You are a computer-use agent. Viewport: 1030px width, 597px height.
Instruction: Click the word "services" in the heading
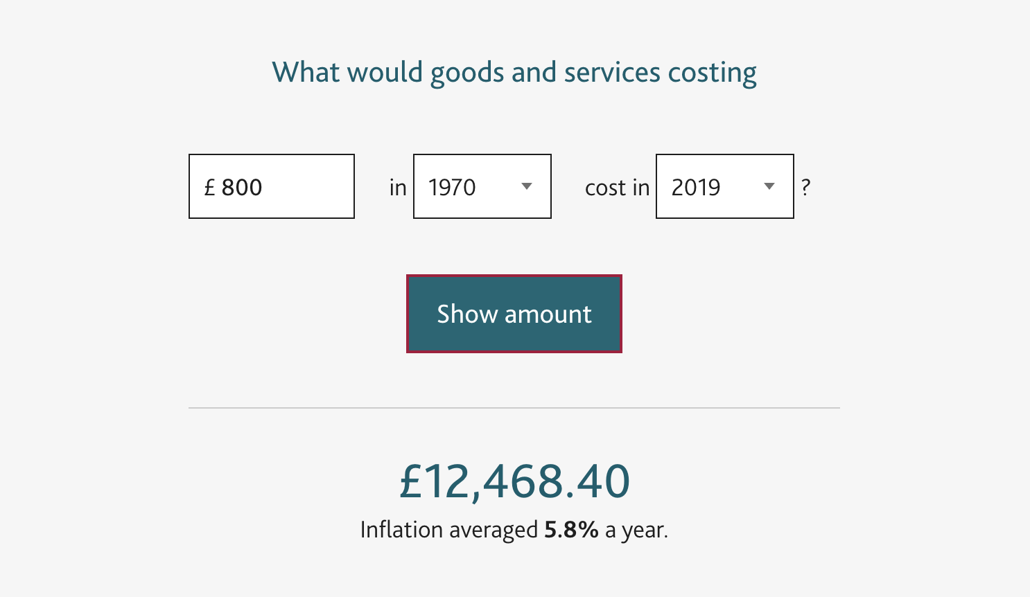pyautogui.click(x=612, y=72)
